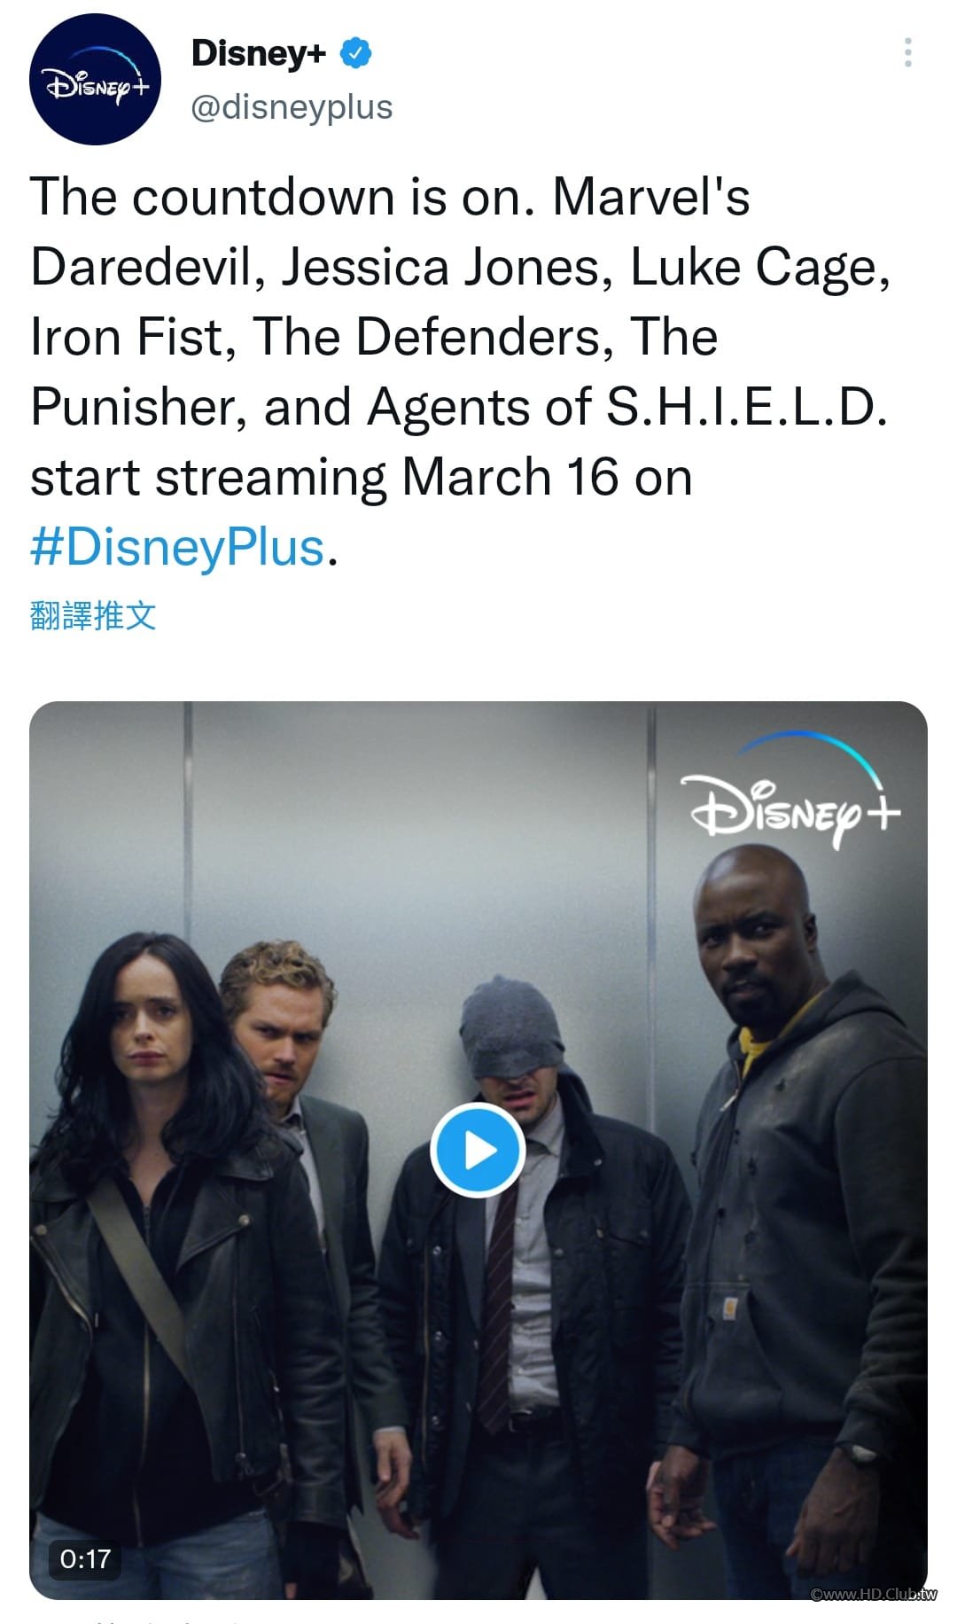Open the tweet's three-dot more menu
The image size is (957, 1624).
pyautogui.click(x=907, y=53)
